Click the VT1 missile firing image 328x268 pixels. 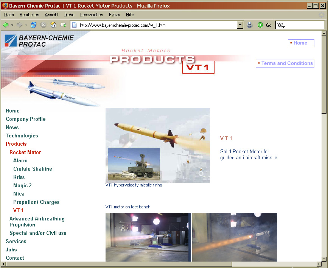click(x=157, y=145)
